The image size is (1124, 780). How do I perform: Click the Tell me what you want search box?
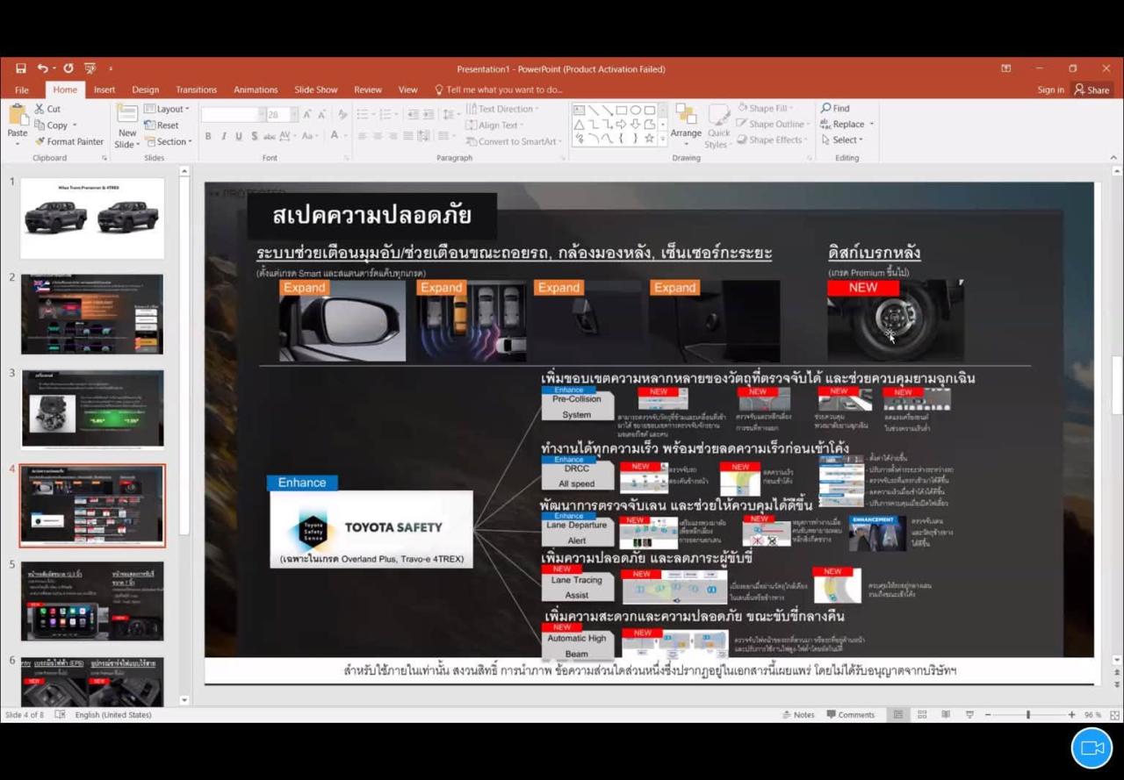tap(499, 89)
